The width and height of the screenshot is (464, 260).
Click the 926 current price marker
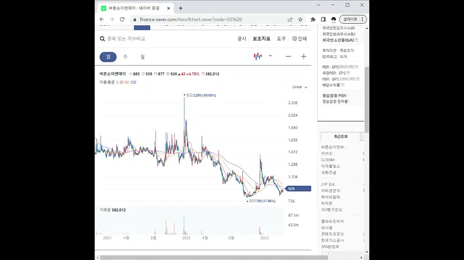coord(298,189)
